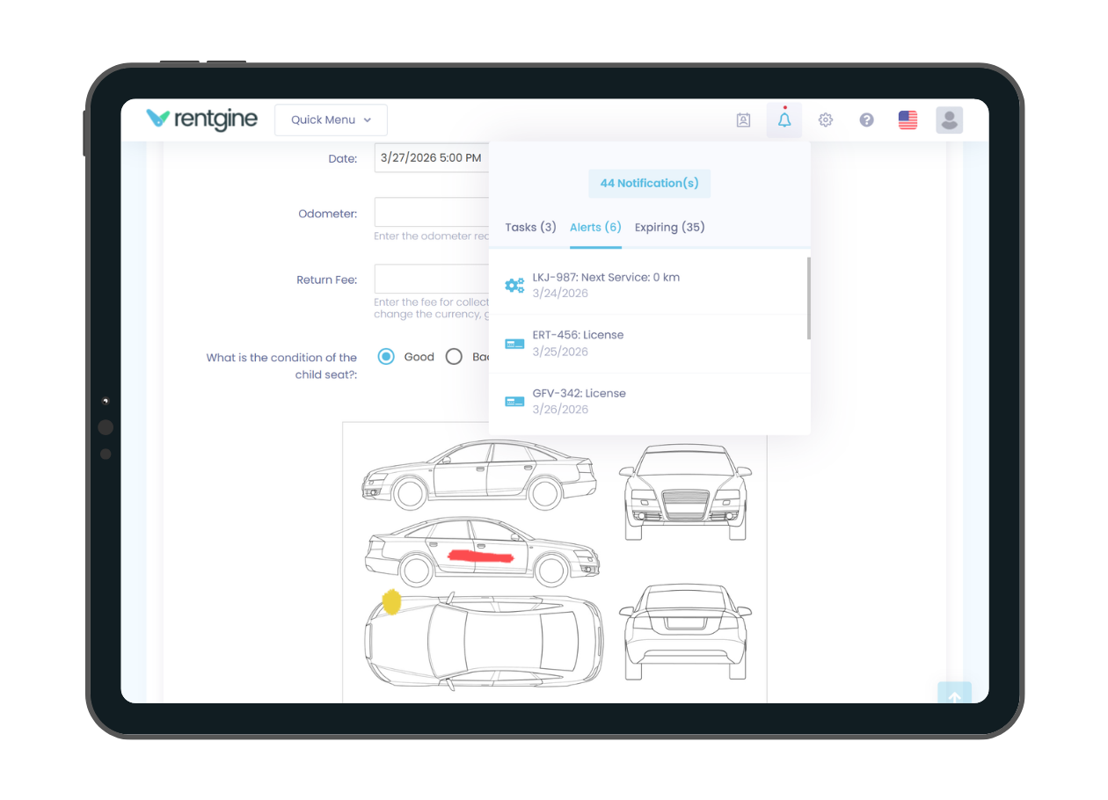Viewport: 1108px width, 800px height.
Task: Select the Alerts (6) tab
Action: (x=595, y=228)
